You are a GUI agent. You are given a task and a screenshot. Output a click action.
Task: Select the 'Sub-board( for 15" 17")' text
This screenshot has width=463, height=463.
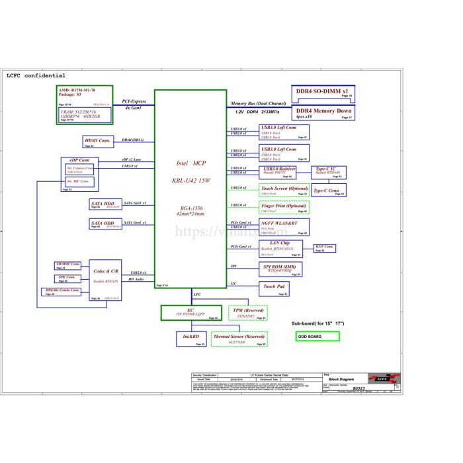pyautogui.click(x=318, y=323)
